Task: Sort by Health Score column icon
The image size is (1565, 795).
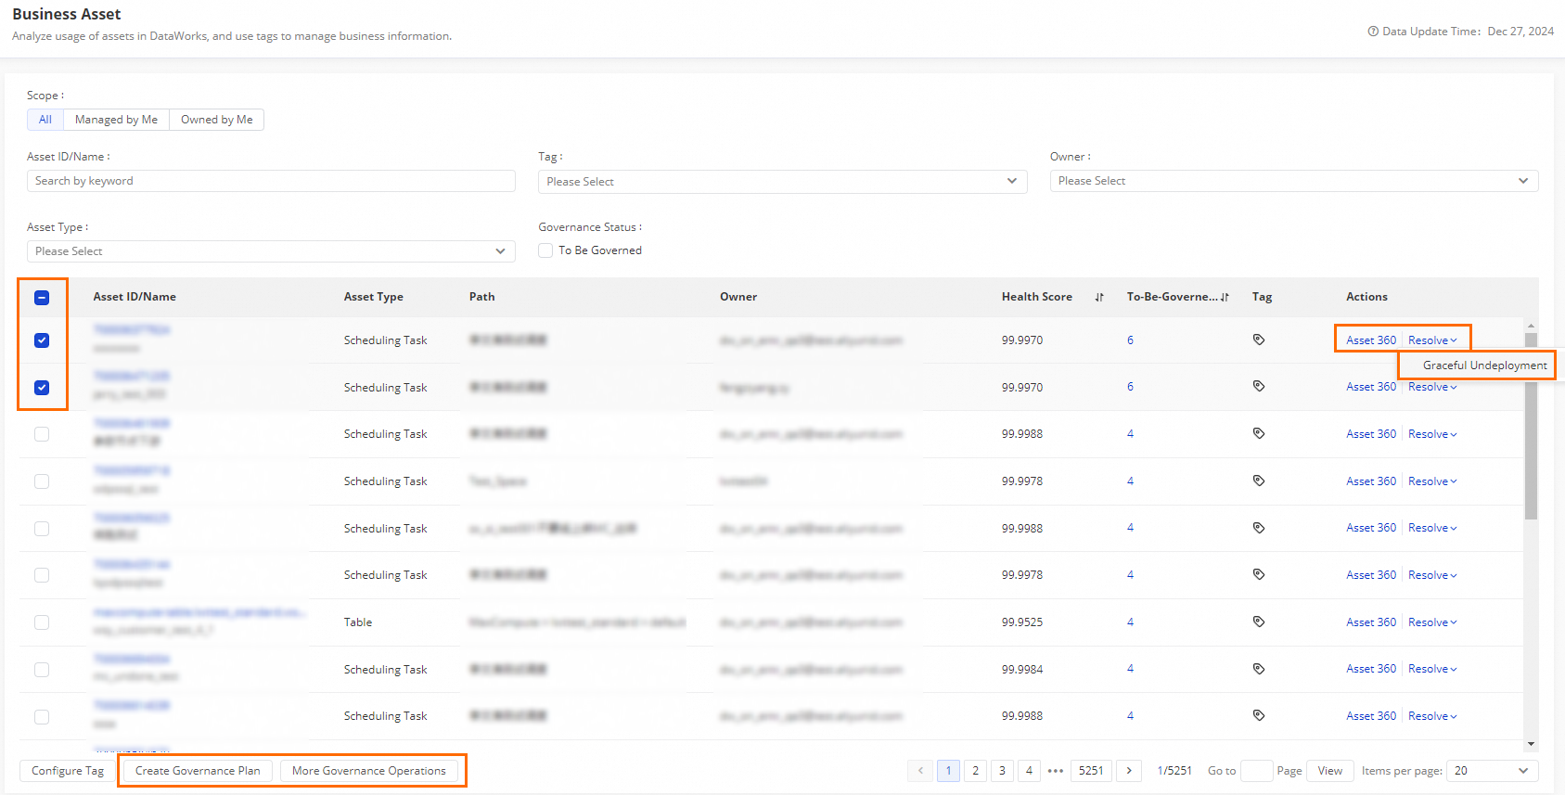Action: pos(1099,298)
